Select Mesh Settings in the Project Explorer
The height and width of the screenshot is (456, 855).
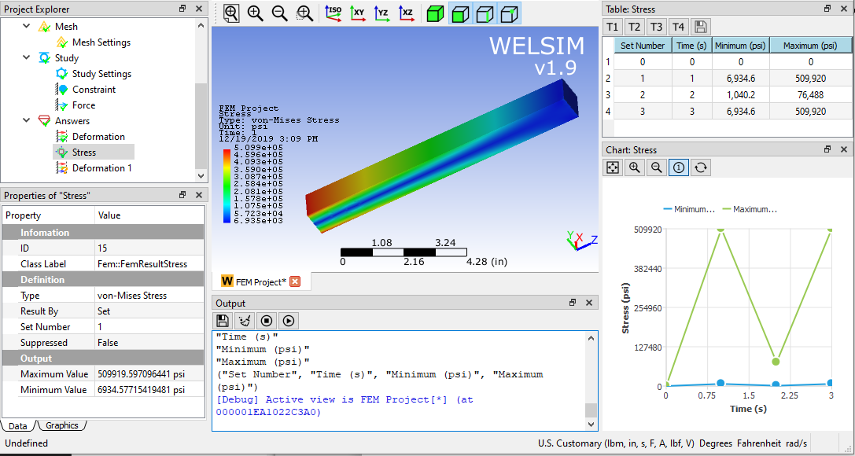coord(101,42)
